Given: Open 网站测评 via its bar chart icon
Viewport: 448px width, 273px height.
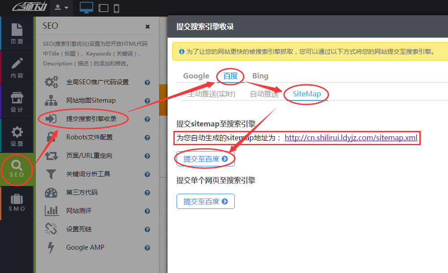Looking at the screenshot, I should pyautogui.click(x=52, y=211).
